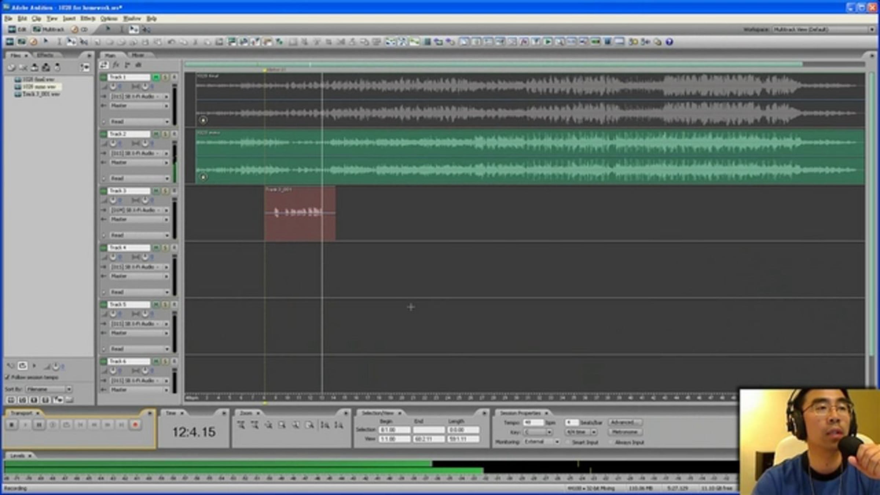Toggle Mute on Track 1

click(156, 77)
